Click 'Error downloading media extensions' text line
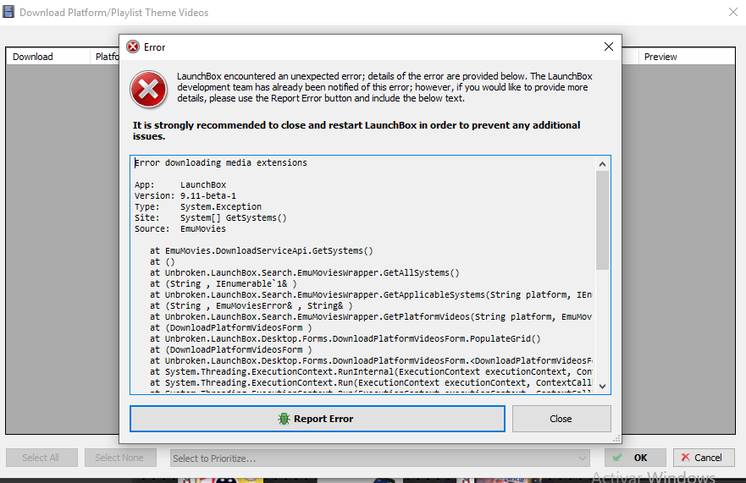 tap(221, 162)
